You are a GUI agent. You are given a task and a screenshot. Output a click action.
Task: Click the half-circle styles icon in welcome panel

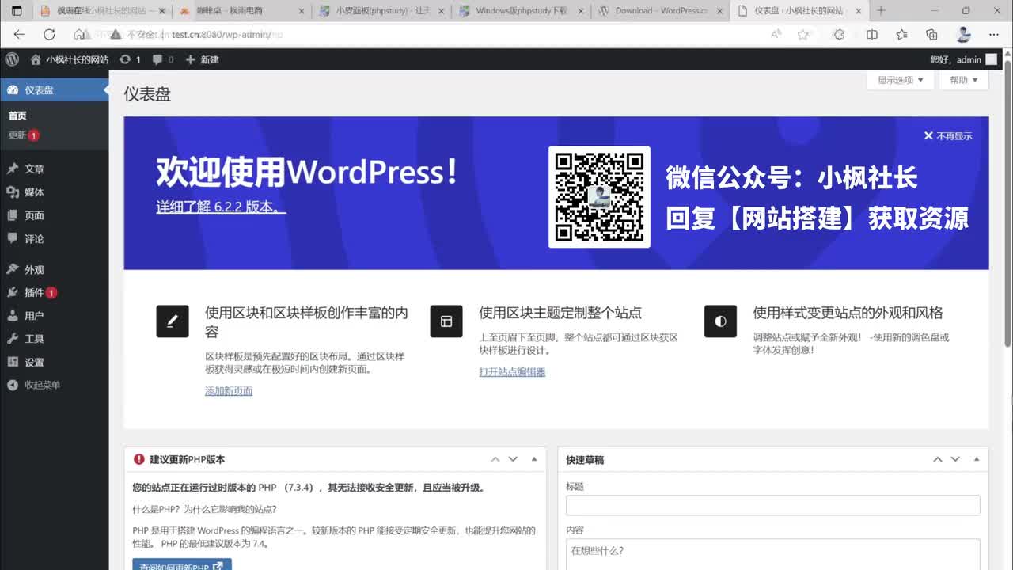(720, 321)
